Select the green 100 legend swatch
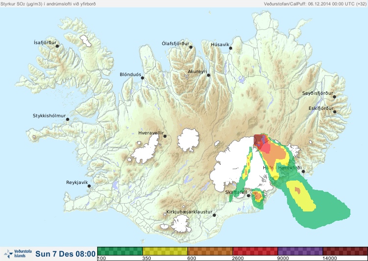This screenshot has height=261, width=368. pos(120,251)
